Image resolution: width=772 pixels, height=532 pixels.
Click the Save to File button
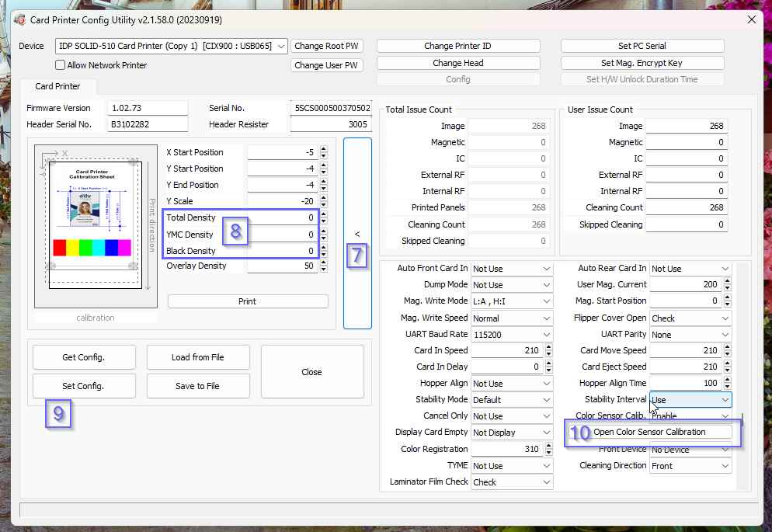(198, 386)
